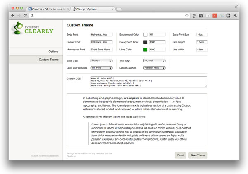Screen dimensions: 248x174
Task: Click the bold 'lorem ipsum' preview text
Action: coord(131,98)
